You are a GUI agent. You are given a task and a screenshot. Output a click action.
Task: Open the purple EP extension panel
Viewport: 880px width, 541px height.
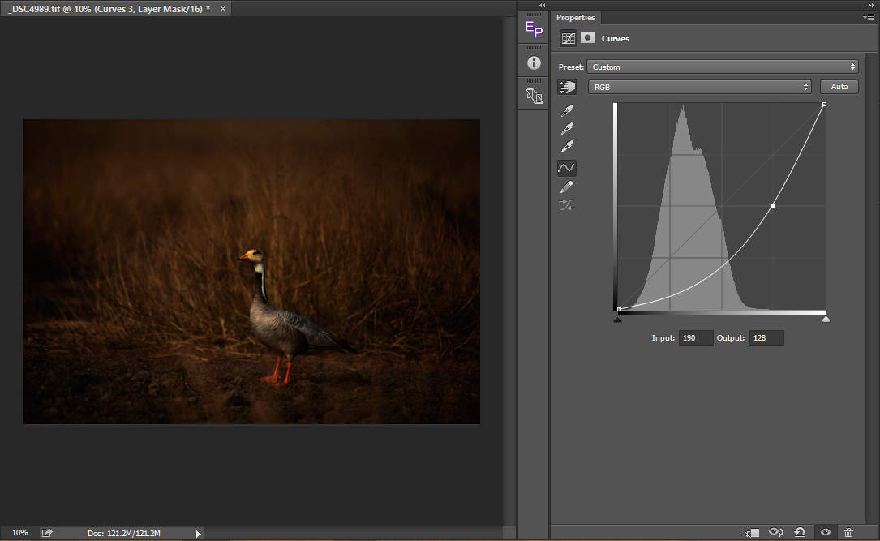coord(534,30)
